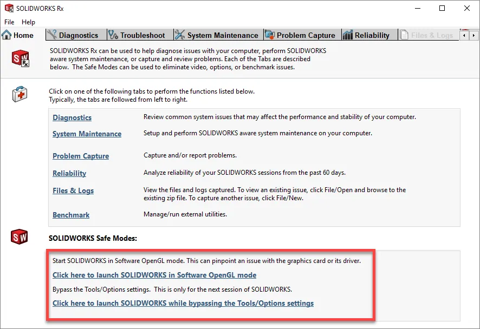Select the Problem Capture link in the list
Viewport: 480px width, 329px height.
[81, 156]
